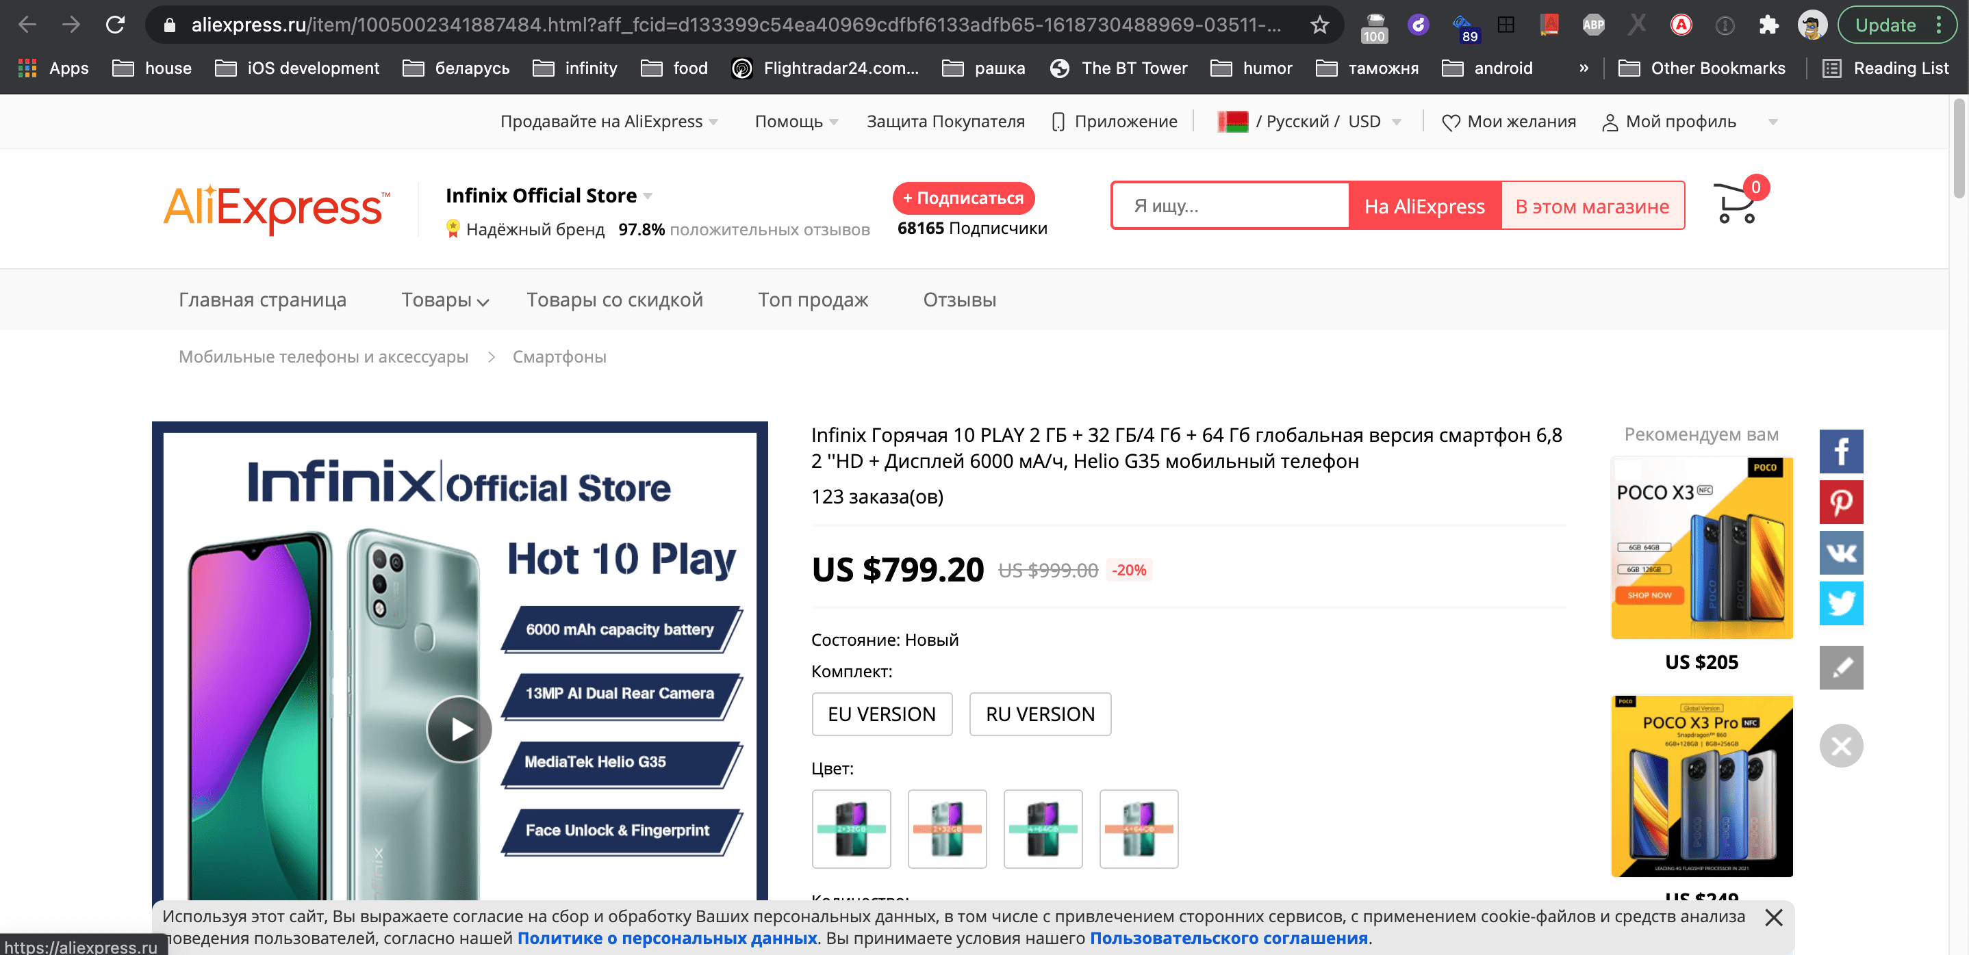
Task: Go back to the previous page
Action: click(27, 25)
